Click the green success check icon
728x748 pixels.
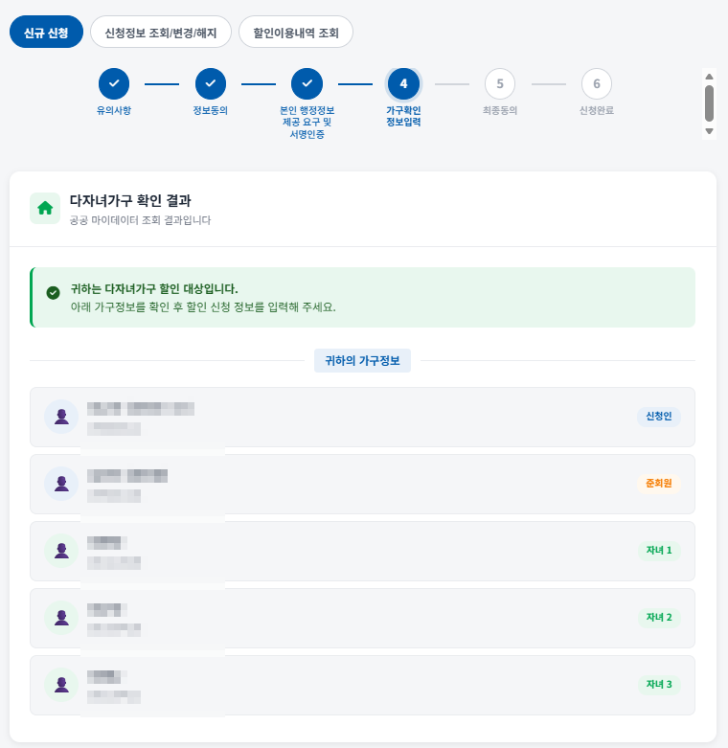click(x=53, y=292)
